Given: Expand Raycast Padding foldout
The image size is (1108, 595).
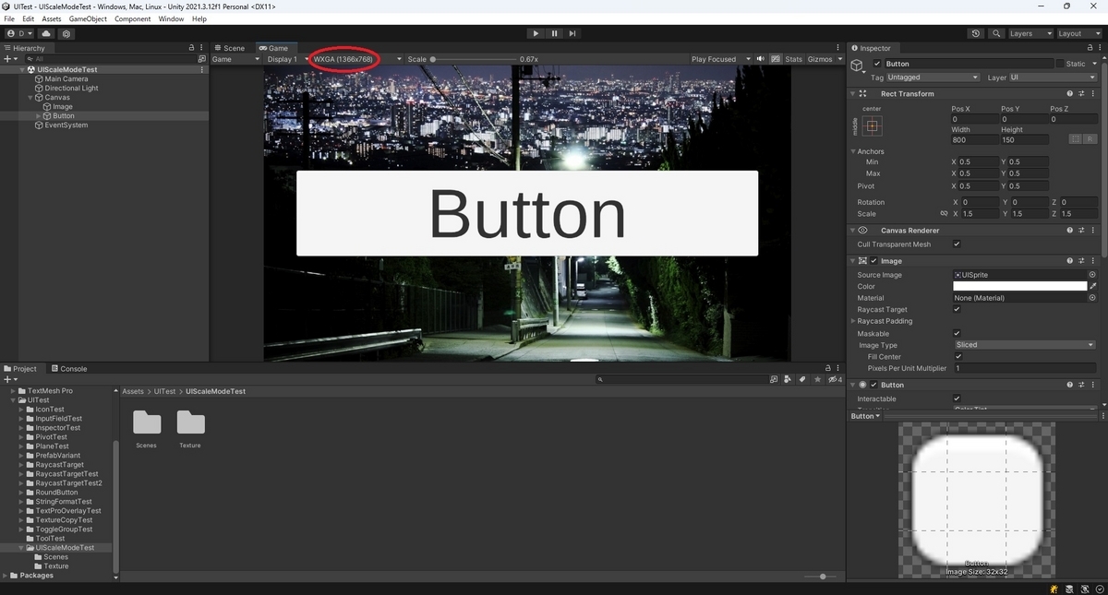Looking at the screenshot, I should 853,321.
